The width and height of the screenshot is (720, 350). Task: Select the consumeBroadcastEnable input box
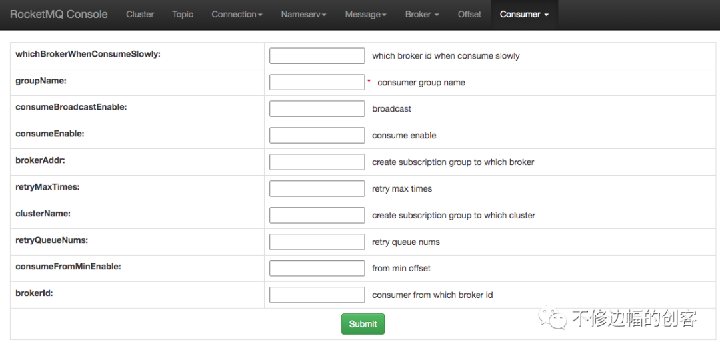click(x=317, y=109)
